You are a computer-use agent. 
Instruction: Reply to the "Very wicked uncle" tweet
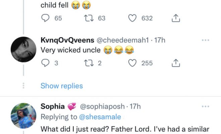click(45, 63)
